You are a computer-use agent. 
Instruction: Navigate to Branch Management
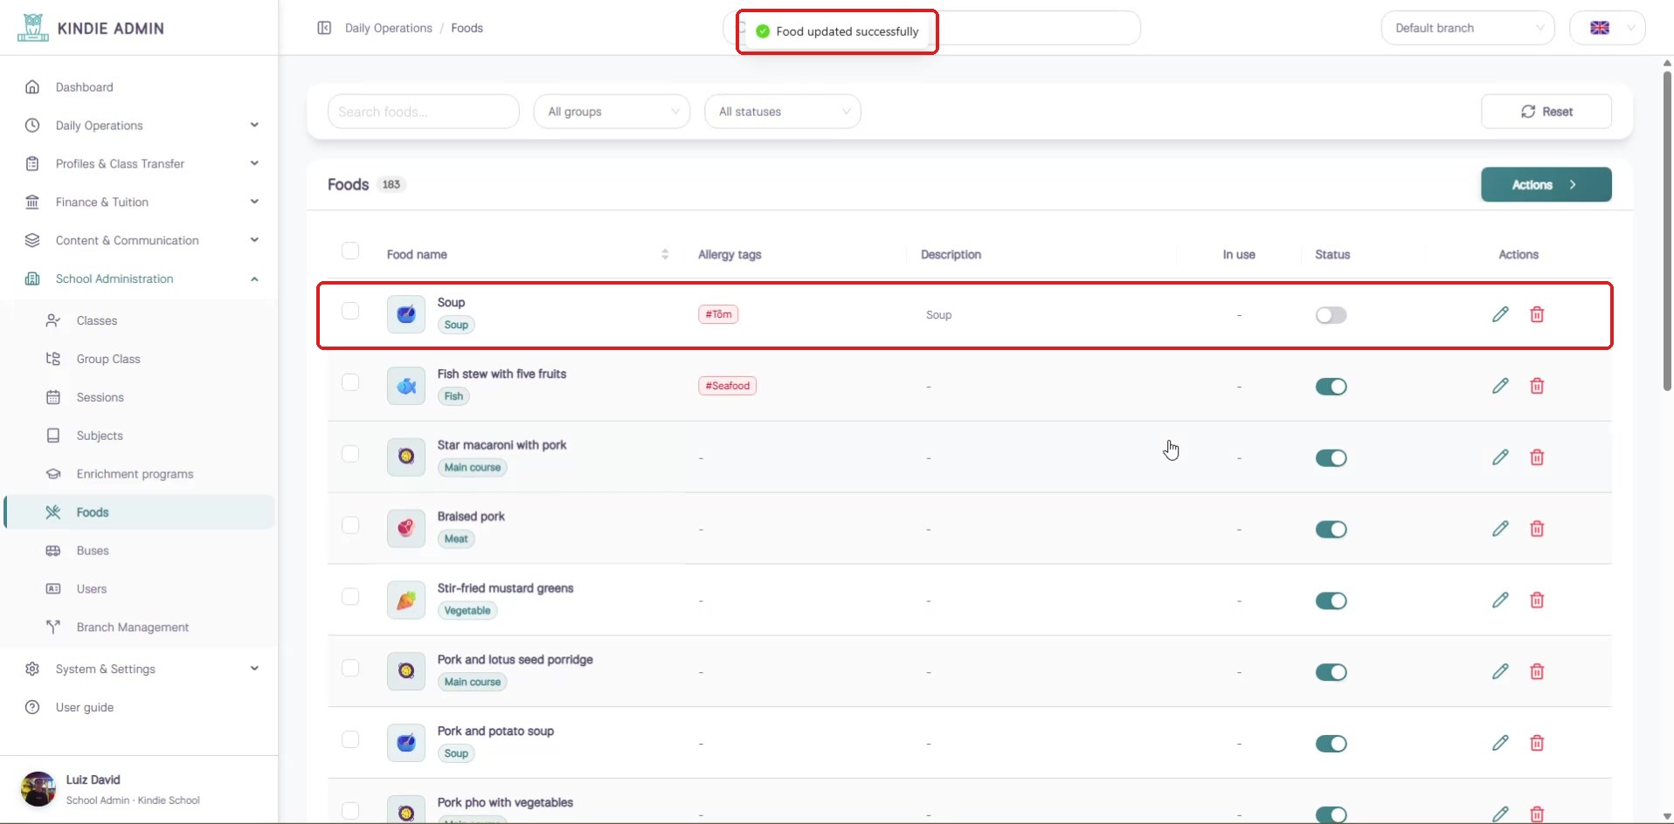(140, 628)
